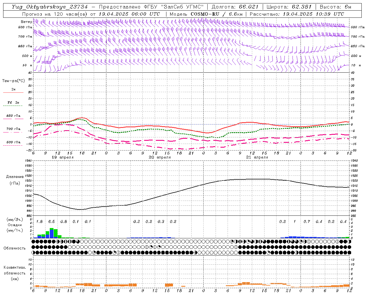This screenshot has height=293, width=366.
Task: Click the model label COSMO-RU / 6.6км
Action: tap(217, 14)
